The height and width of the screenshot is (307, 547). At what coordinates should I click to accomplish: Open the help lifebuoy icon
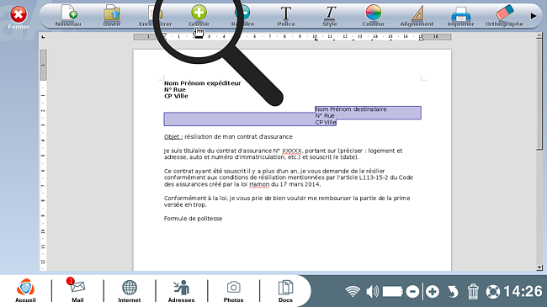(493, 291)
